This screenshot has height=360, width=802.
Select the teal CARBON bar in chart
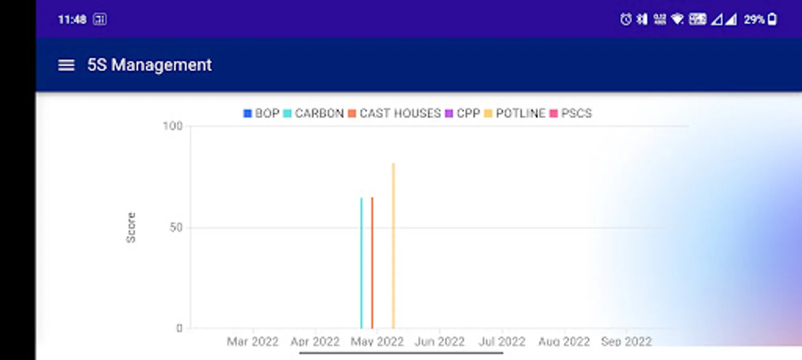coord(362,263)
